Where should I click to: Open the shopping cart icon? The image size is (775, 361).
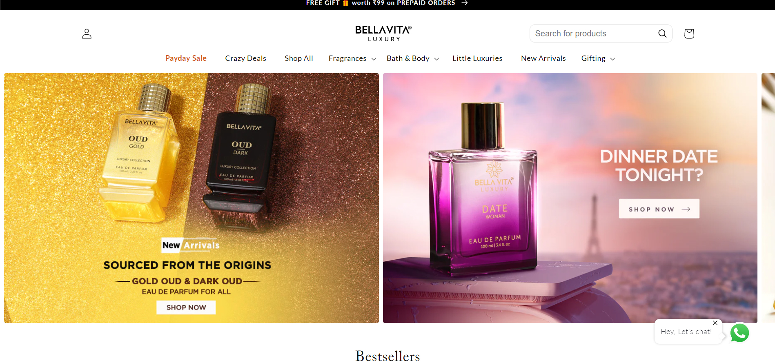tap(689, 33)
